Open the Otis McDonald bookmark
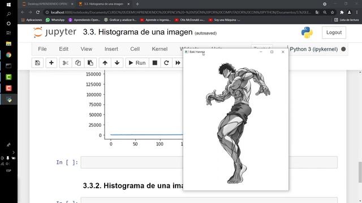 pos(190,20)
